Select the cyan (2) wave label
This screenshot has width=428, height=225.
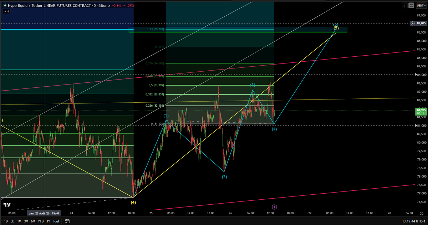(224, 177)
